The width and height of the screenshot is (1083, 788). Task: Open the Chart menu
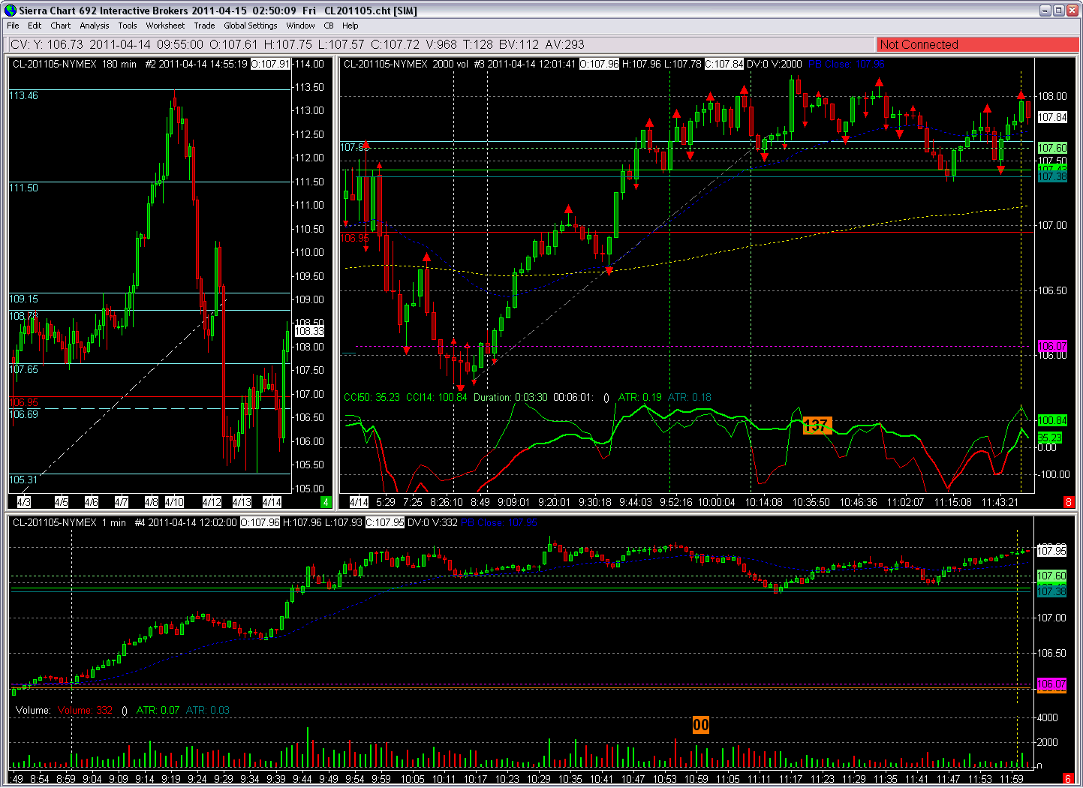(61, 26)
